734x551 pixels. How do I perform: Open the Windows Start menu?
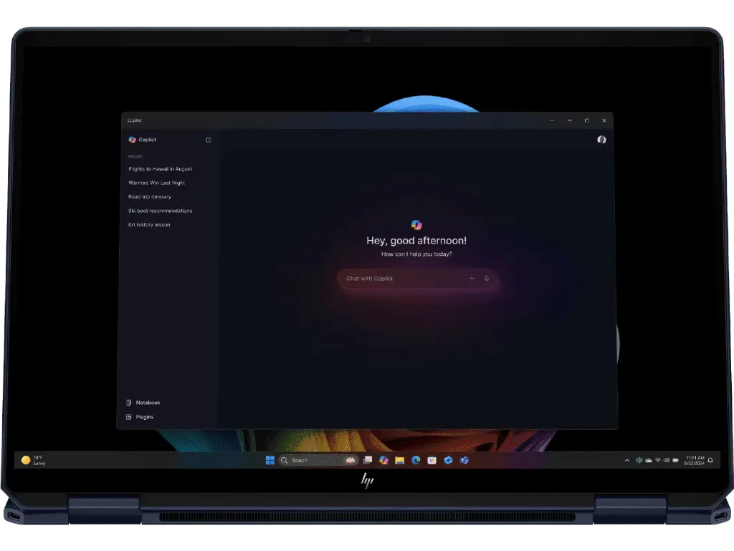click(x=270, y=460)
